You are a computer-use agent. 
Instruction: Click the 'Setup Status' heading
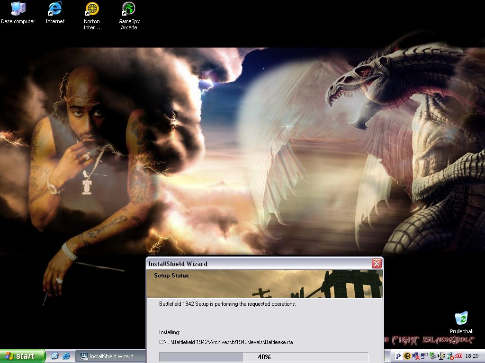click(x=171, y=276)
